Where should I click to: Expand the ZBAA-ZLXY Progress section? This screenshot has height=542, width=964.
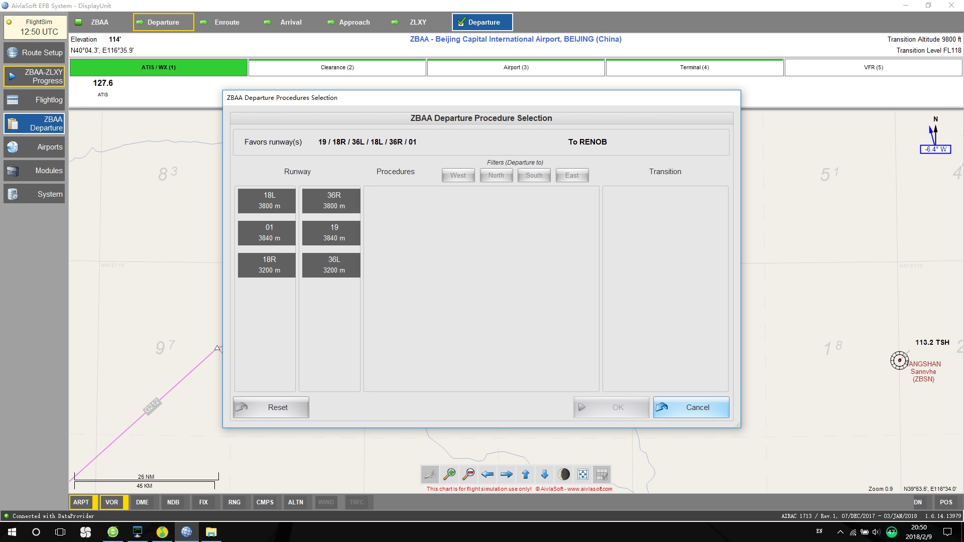35,76
